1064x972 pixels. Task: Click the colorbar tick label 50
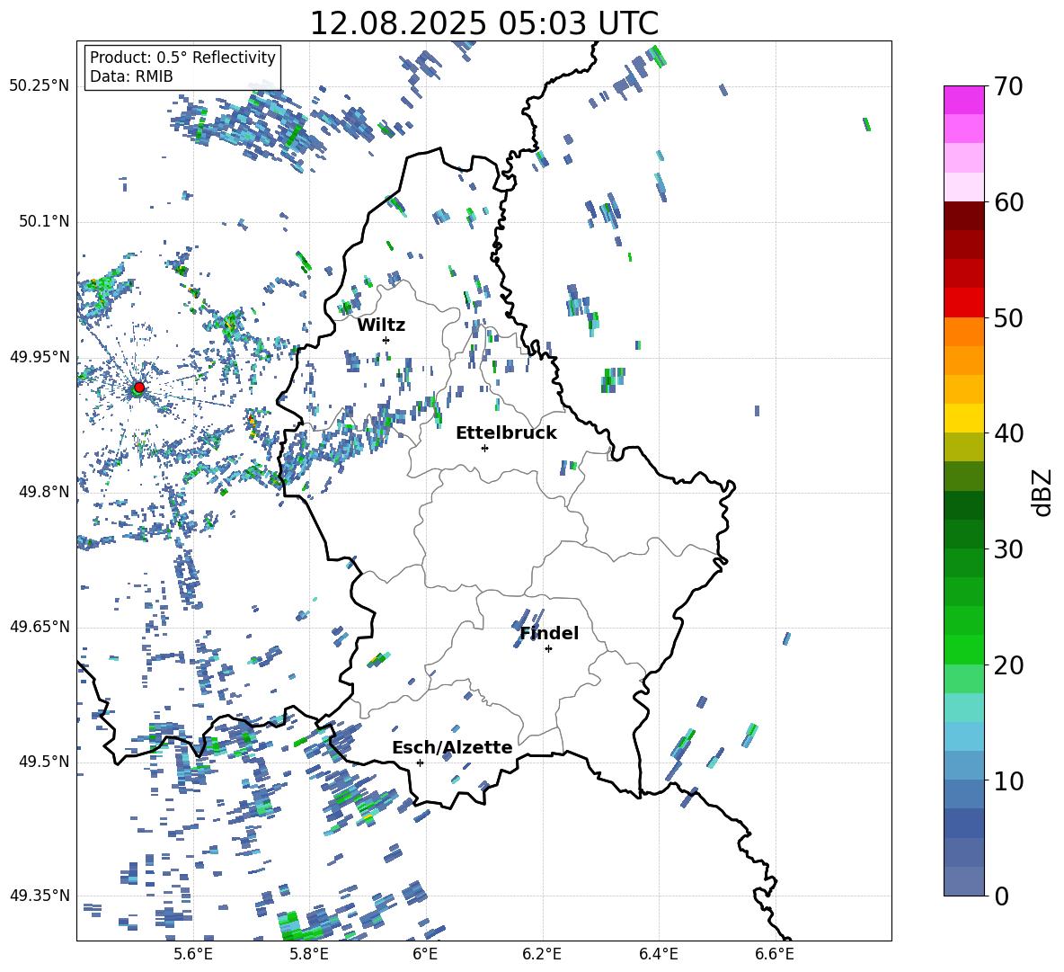click(1008, 318)
